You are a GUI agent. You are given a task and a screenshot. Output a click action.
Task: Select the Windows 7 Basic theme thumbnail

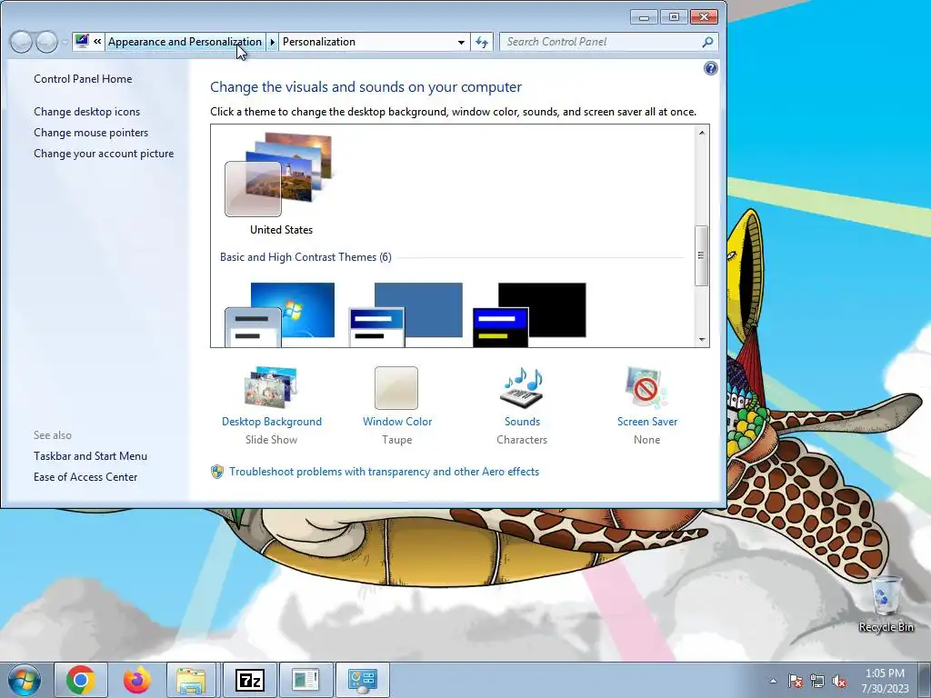pos(280,314)
